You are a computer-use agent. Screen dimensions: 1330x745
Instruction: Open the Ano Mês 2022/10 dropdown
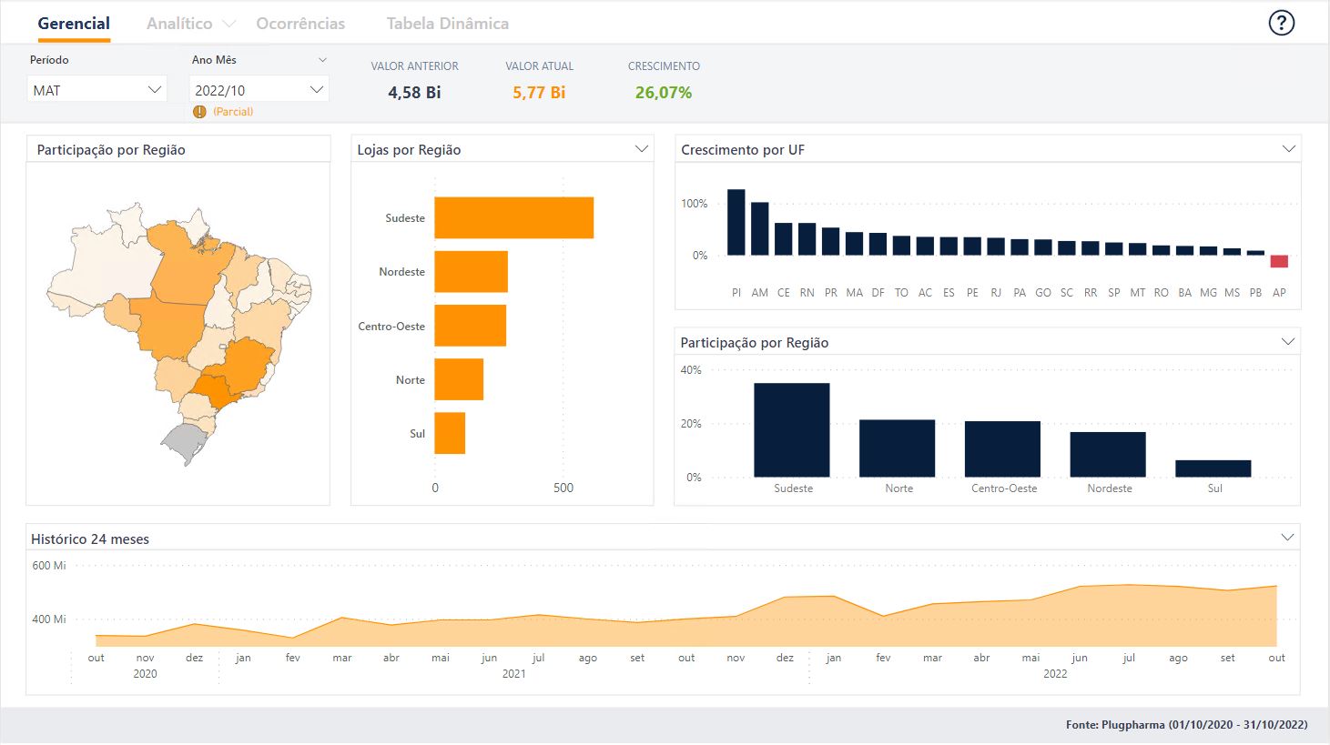coord(259,90)
